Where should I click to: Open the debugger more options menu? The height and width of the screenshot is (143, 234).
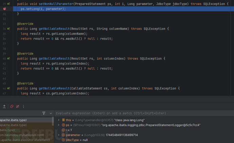(x=23, y=106)
